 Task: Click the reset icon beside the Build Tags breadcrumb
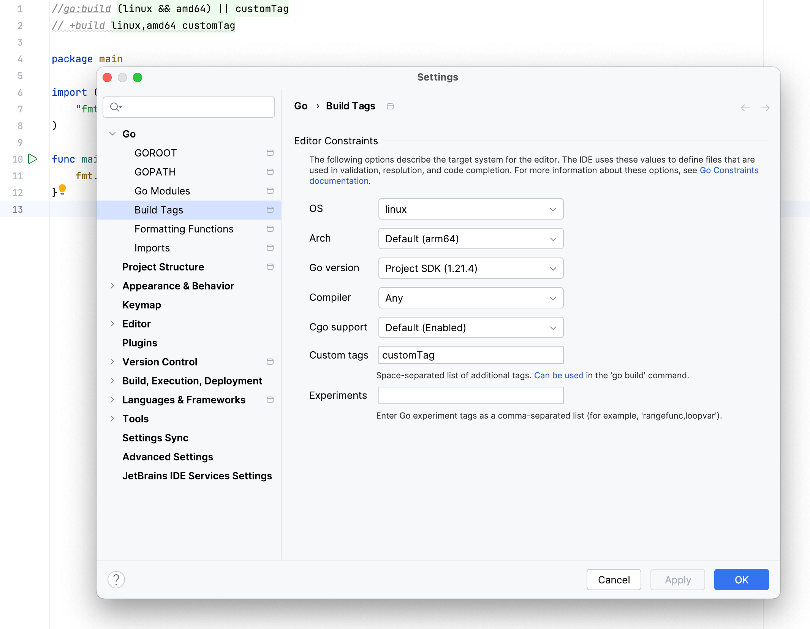point(390,106)
